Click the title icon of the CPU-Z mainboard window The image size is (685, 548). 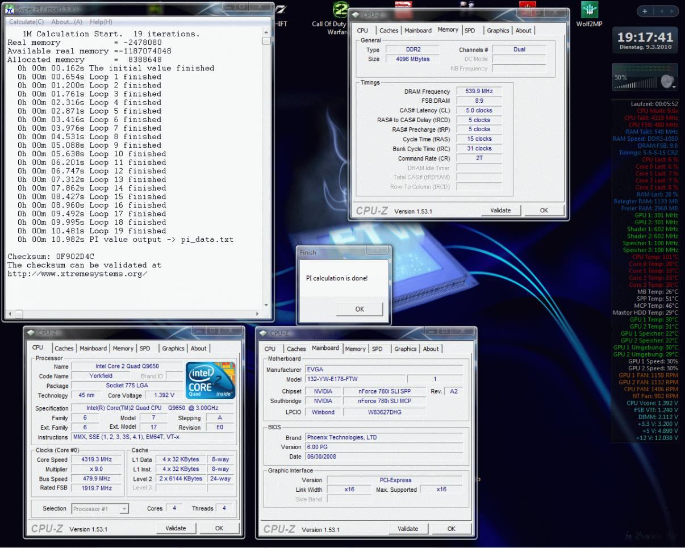click(x=263, y=333)
